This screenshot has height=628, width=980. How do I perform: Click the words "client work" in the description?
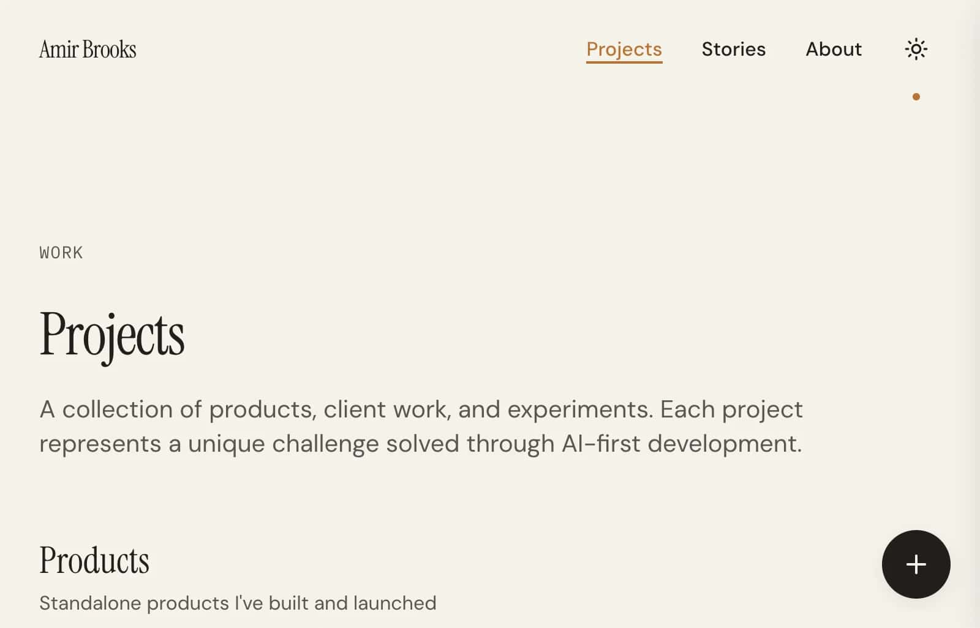click(386, 409)
